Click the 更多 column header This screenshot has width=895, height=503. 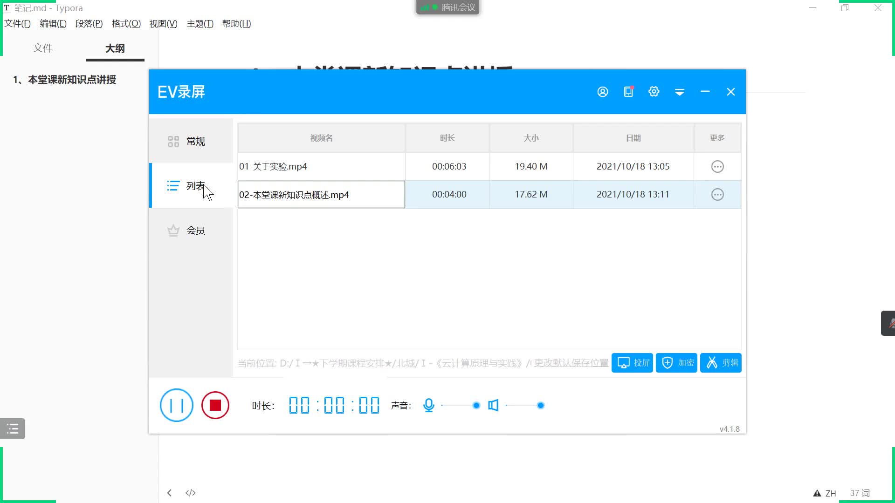717,138
